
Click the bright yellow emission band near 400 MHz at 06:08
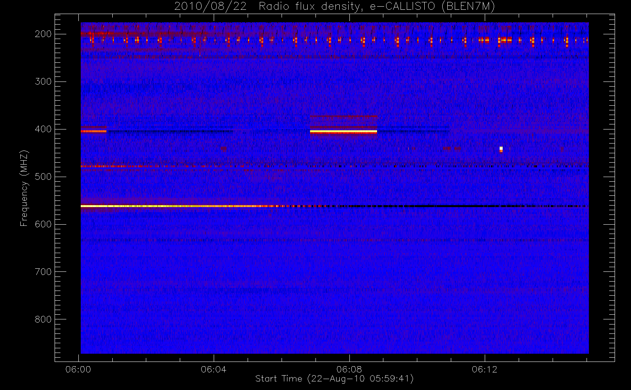(344, 132)
